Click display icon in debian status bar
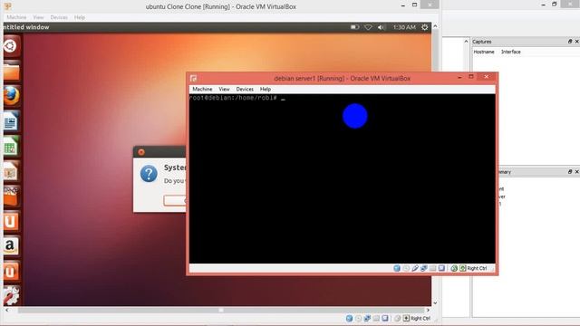This screenshot has height=326, width=580. point(441,268)
